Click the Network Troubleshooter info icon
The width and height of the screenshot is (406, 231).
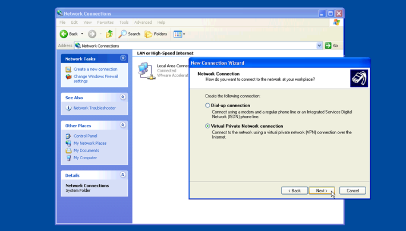(x=68, y=108)
